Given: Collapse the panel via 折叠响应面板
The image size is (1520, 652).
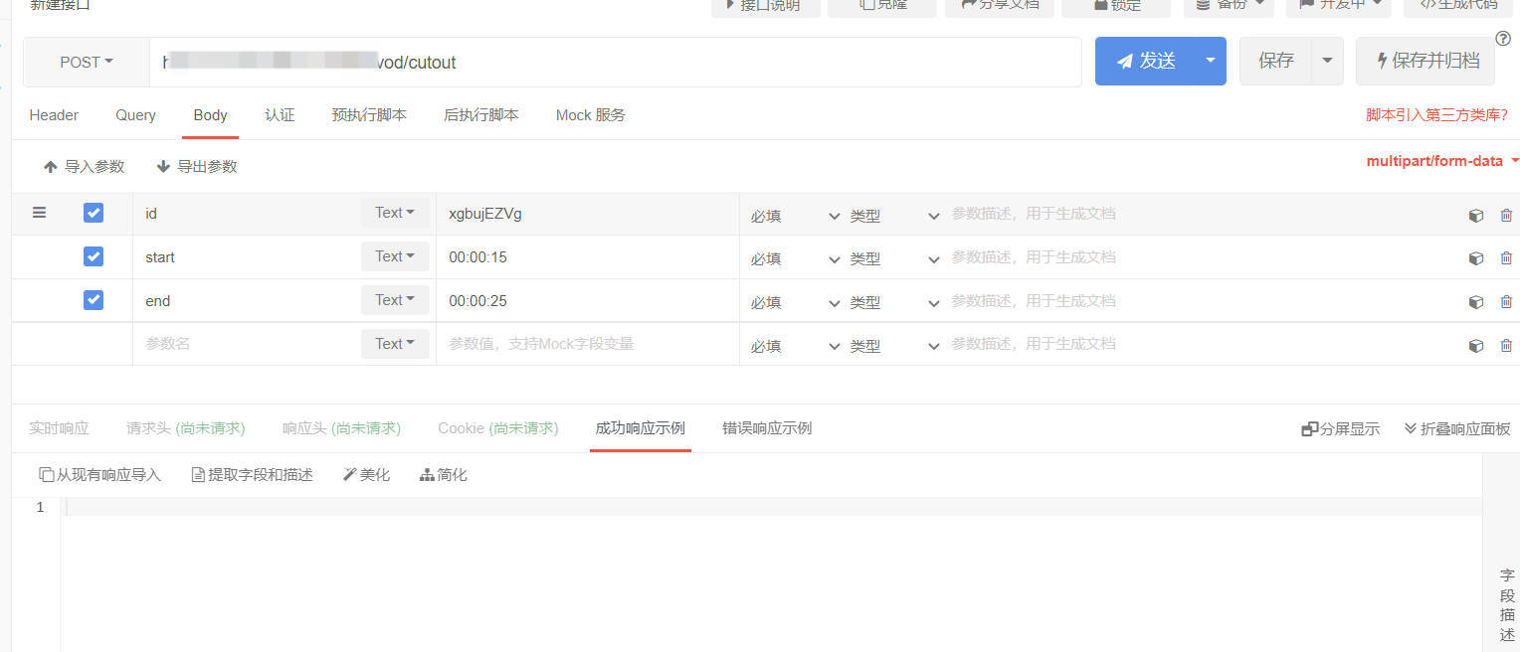Looking at the screenshot, I should (x=1457, y=429).
